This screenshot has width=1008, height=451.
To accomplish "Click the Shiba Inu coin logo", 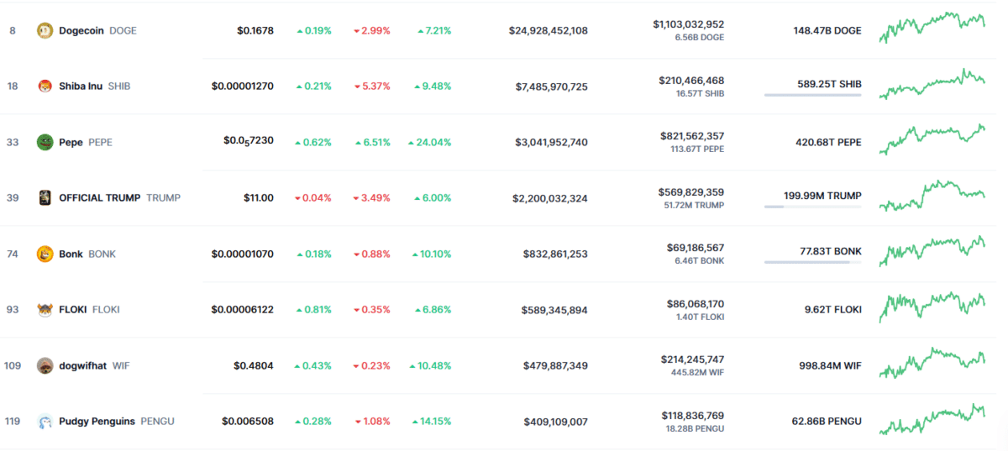I will [x=45, y=87].
